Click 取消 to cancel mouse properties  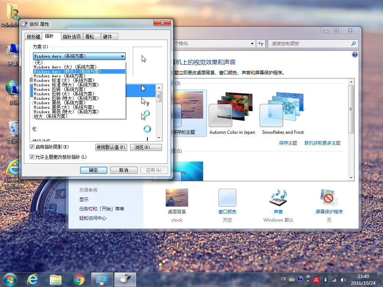[x=124, y=170]
